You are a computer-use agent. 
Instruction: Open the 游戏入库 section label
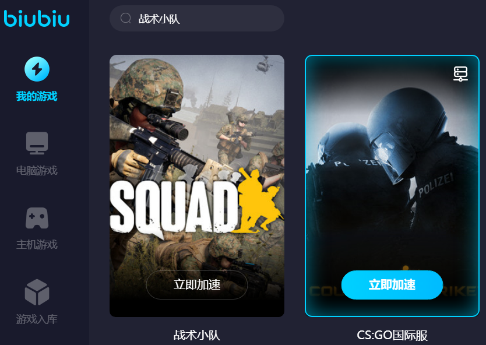coord(37,319)
